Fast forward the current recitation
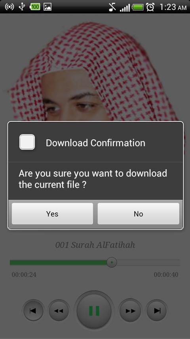190x339 pixels. (131, 311)
